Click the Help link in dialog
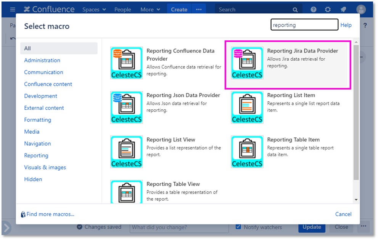 click(x=346, y=25)
